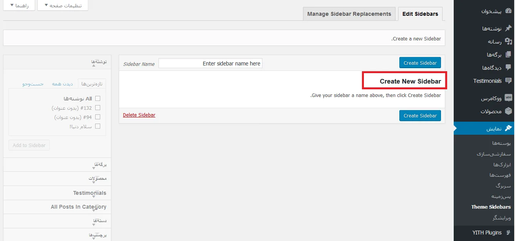Check the All نوشته‌ها checkbox
Viewport: 515px width, 241px height.
click(98, 99)
